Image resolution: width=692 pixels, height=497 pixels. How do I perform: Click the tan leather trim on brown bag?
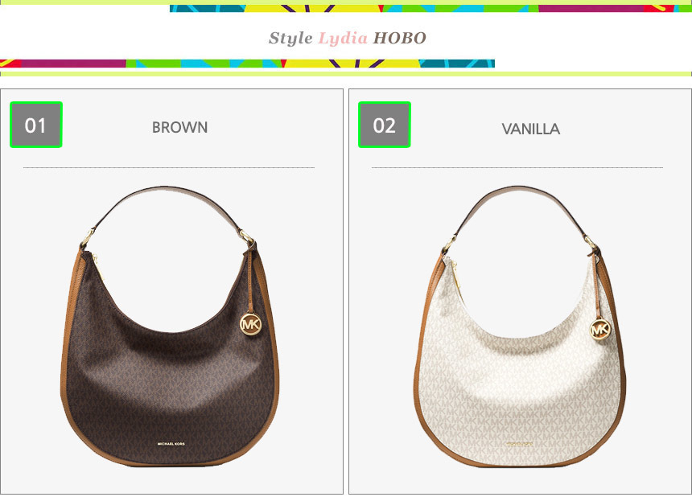tap(65, 353)
